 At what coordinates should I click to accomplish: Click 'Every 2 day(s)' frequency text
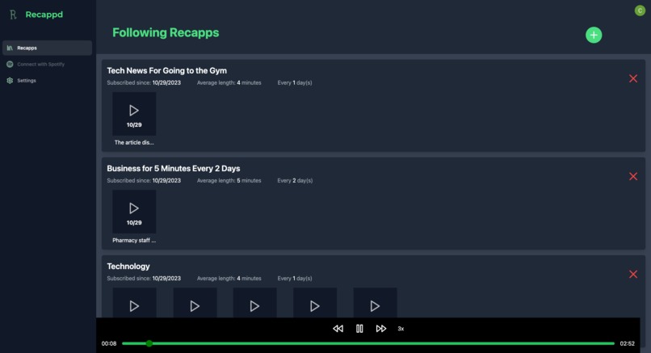(295, 181)
